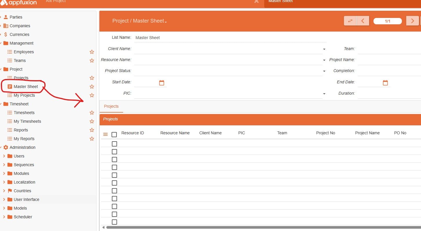421x231 pixels.
Task: Go to next record arrow
Action: pos(413,21)
